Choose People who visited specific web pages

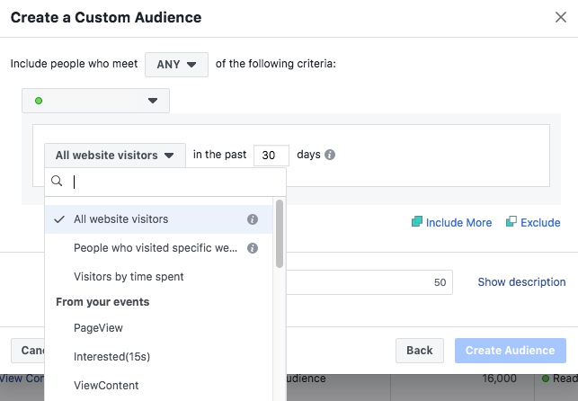(158, 248)
